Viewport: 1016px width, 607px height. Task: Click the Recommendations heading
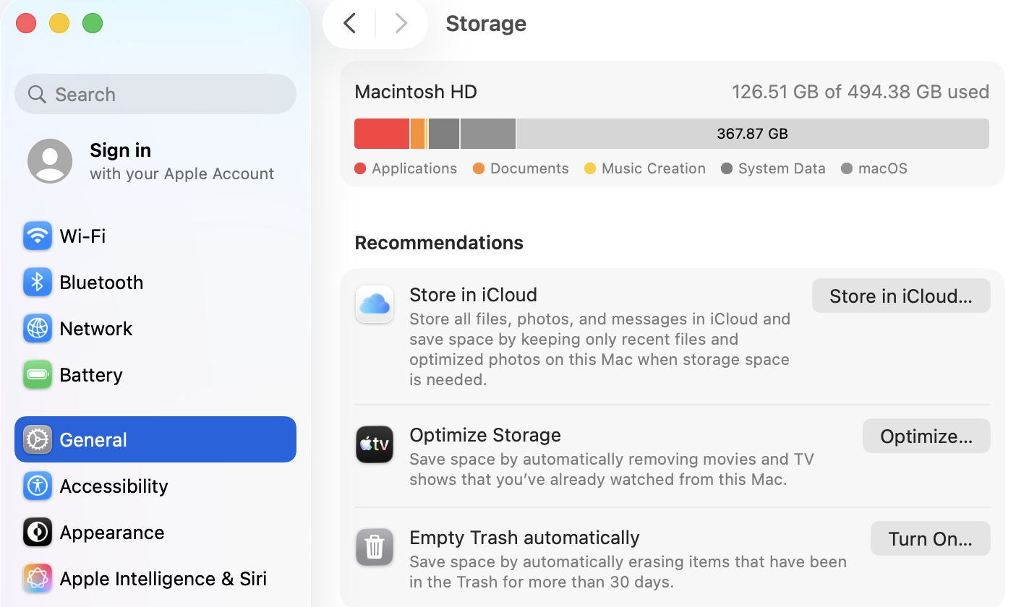439,242
